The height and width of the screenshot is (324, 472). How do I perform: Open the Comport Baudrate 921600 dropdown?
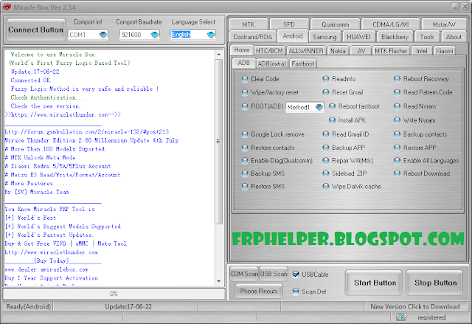click(154, 35)
